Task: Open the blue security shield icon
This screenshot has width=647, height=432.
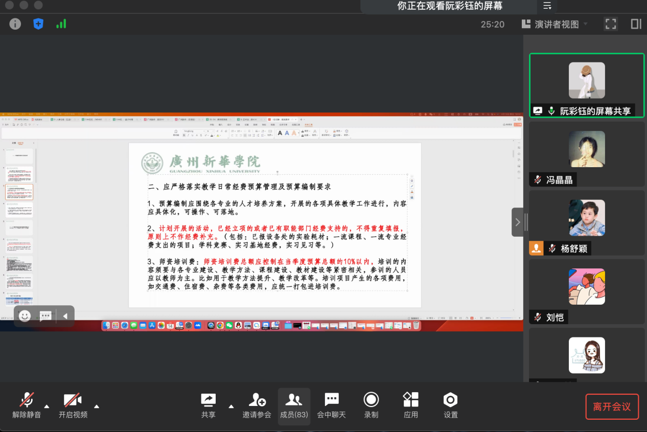Action: pos(38,24)
